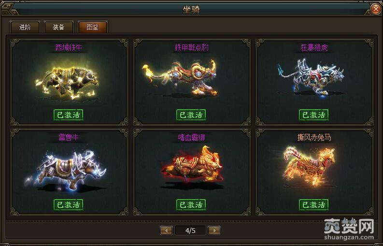Select the 狂暴猎虎 tiger mount image
The height and width of the screenshot is (246, 383).
point(311,77)
